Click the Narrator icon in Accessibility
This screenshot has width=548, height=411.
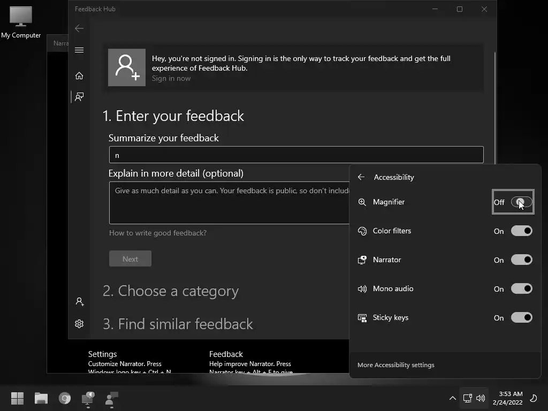click(362, 260)
